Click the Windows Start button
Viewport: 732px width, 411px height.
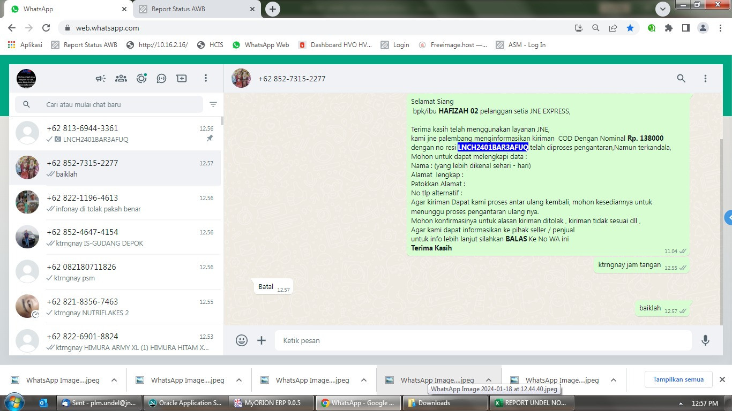point(13,402)
